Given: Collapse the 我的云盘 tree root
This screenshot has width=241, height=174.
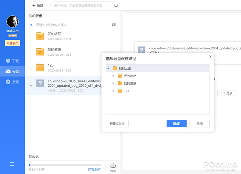Looking at the screenshot, I should (x=108, y=68).
